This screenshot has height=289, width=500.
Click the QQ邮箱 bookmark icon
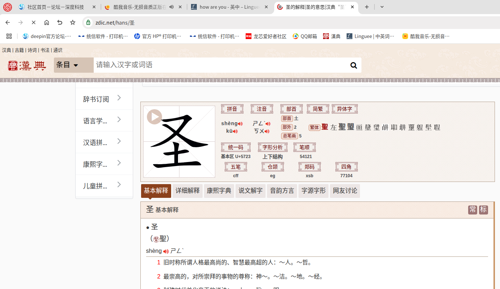point(296,36)
